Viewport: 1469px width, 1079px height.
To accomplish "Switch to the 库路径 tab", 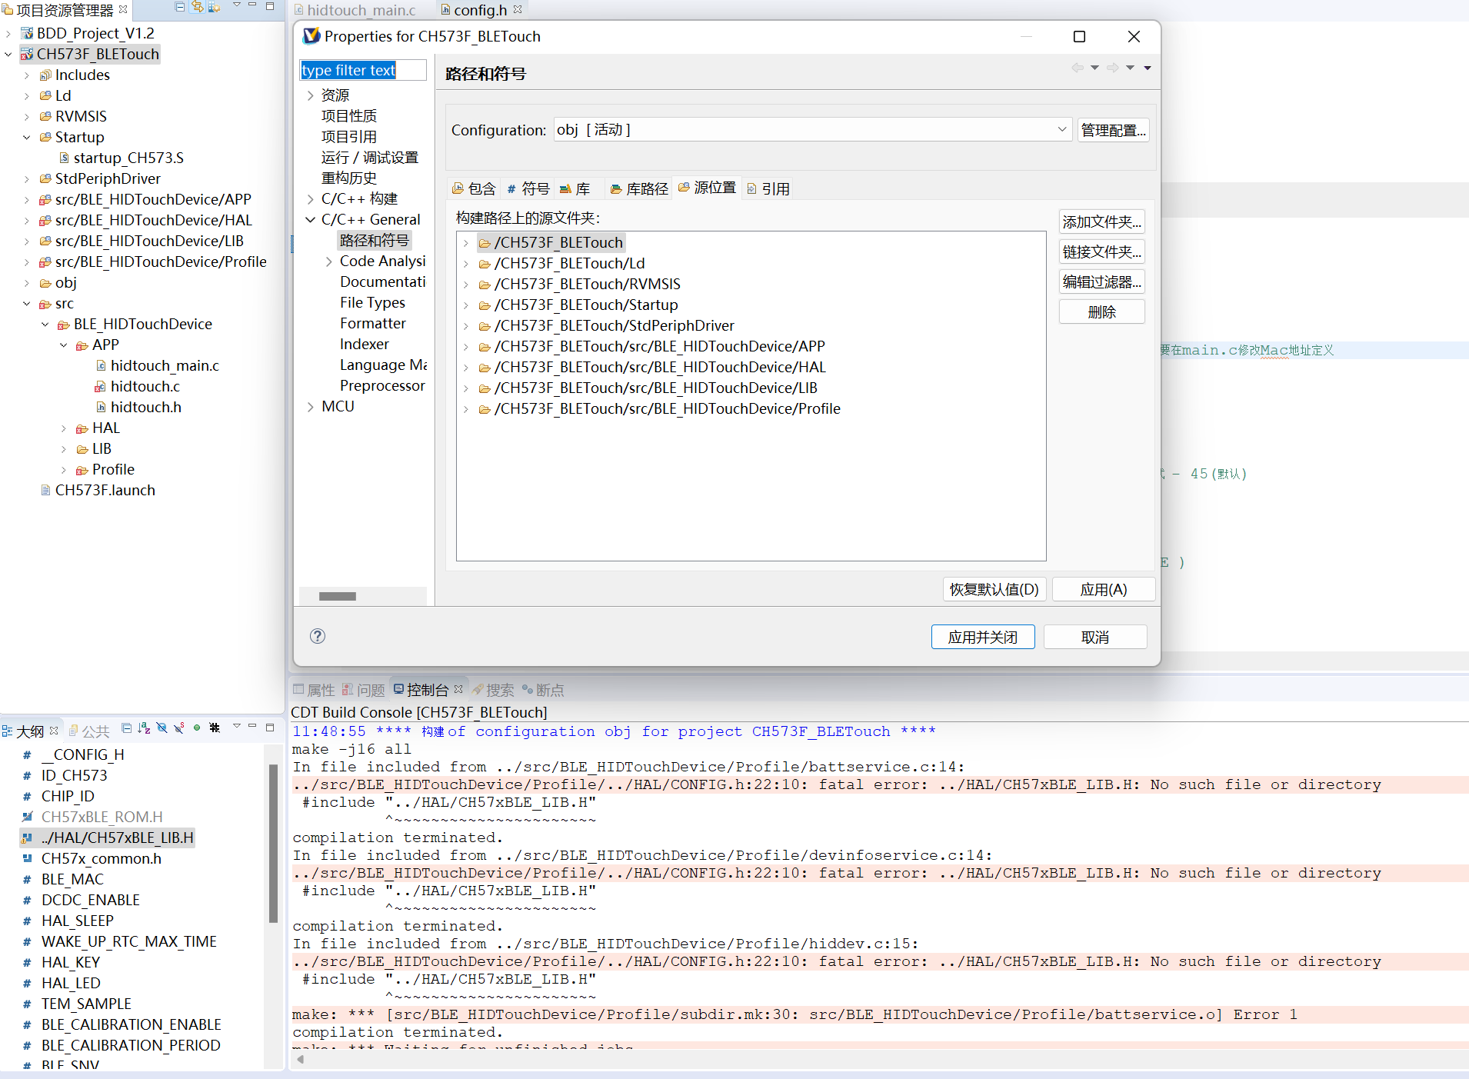I will [639, 189].
